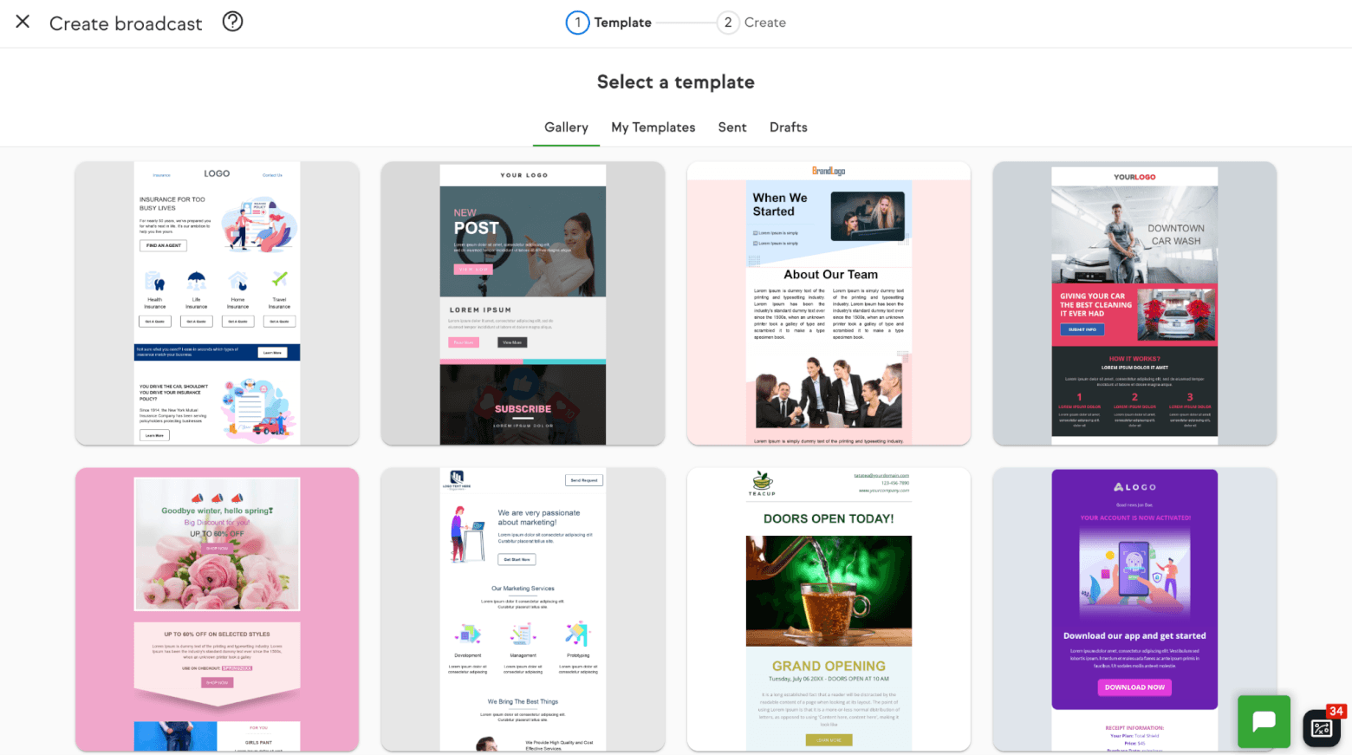1352x755 pixels.
Task: Pick the When We Started team template
Action: coord(829,303)
